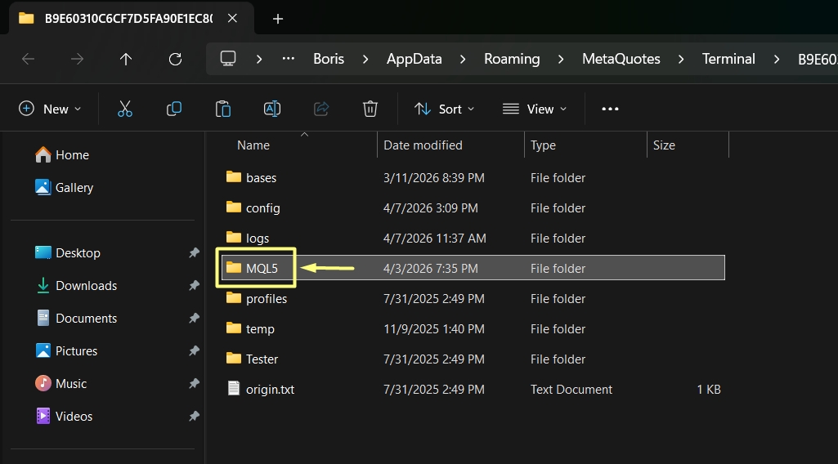This screenshot has height=464, width=838.
Task: Open Downloads in navigation pane
Action: [86, 286]
